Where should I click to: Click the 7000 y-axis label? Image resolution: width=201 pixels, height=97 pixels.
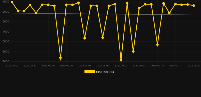click(6, 61)
